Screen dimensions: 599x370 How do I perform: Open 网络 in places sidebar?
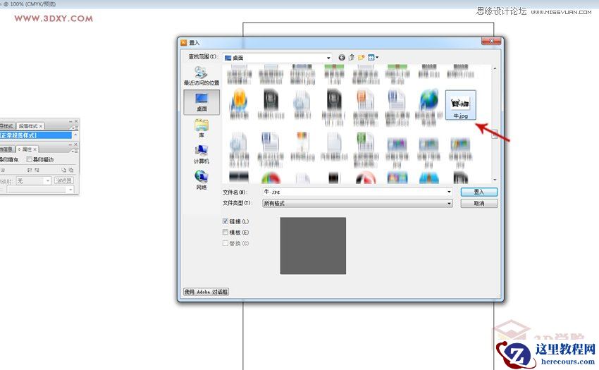tap(202, 180)
